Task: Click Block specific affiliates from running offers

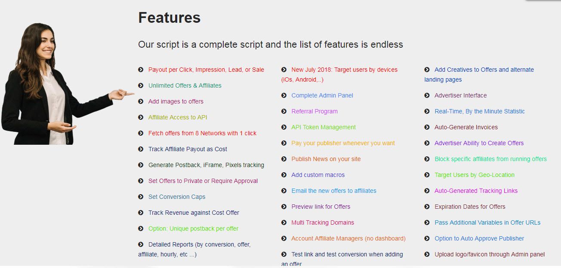Action: [x=490, y=159]
